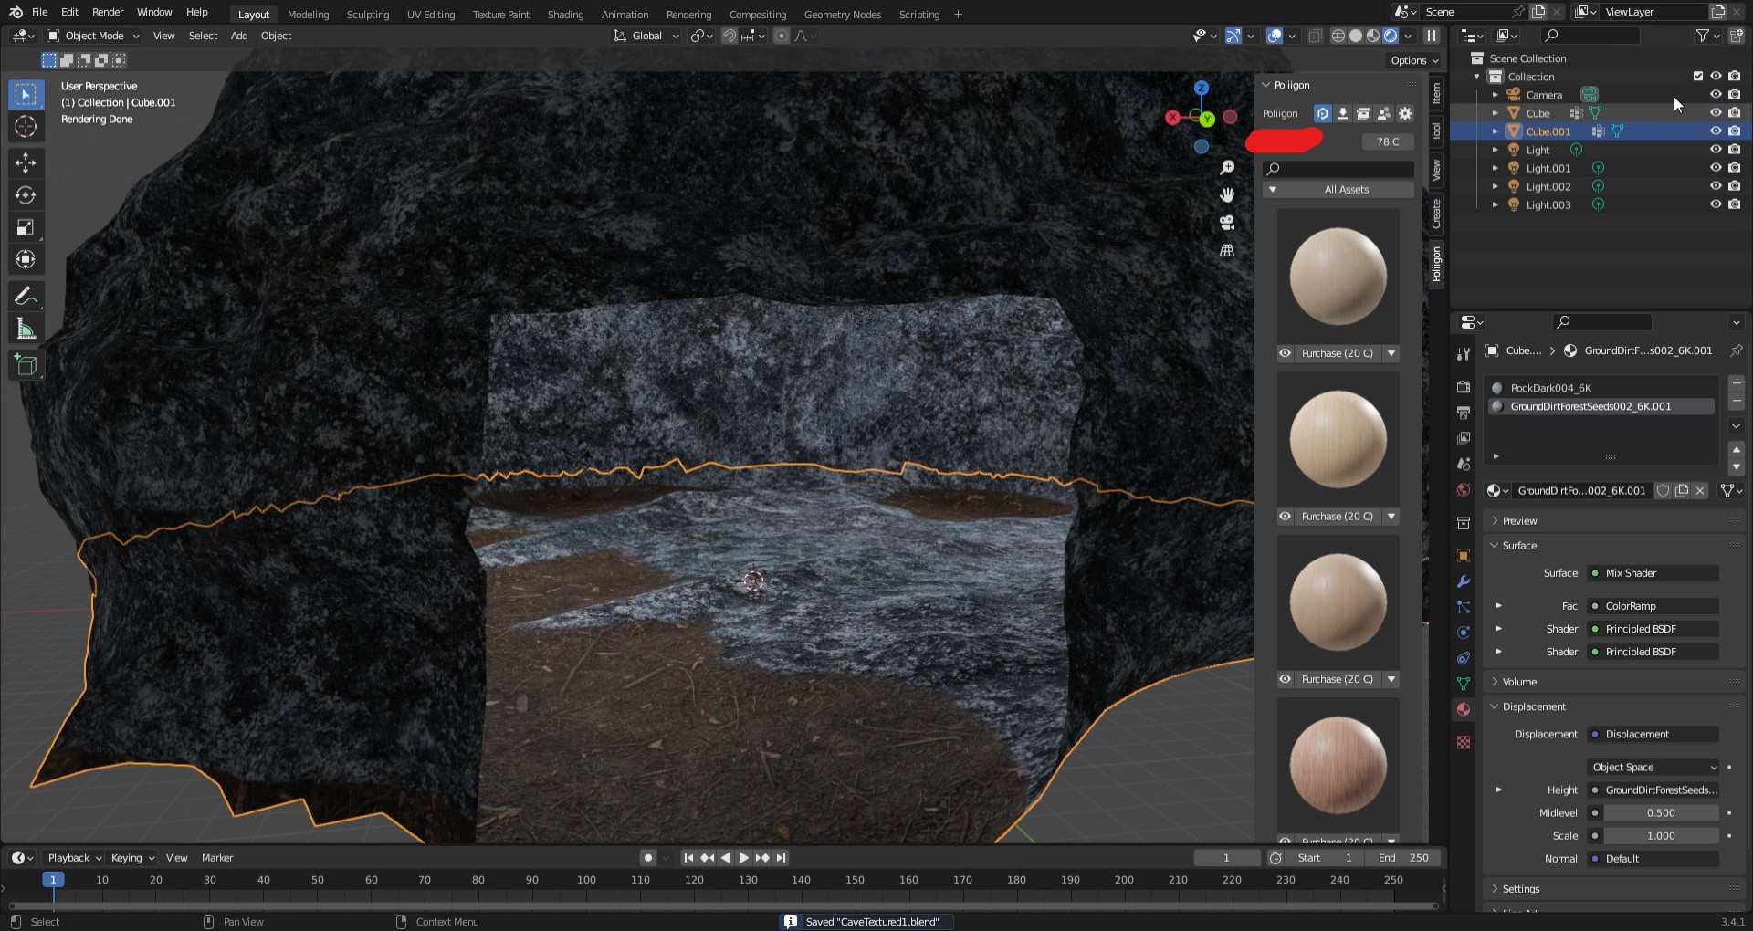Switch to the Geometry Nodes workspace tab
This screenshot has height=931, width=1753.
click(x=843, y=15)
